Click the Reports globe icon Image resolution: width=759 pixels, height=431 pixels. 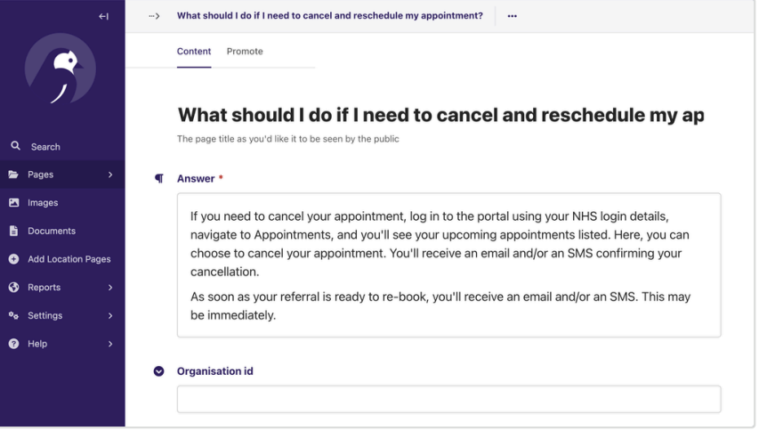[14, 287]
